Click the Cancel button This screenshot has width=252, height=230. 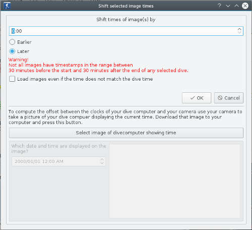(229, 98)
